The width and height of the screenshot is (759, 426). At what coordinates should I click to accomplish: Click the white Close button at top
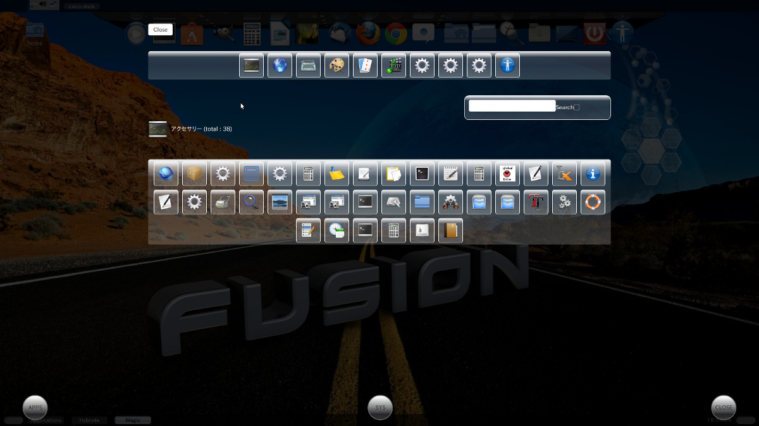[x=161, y=30]
